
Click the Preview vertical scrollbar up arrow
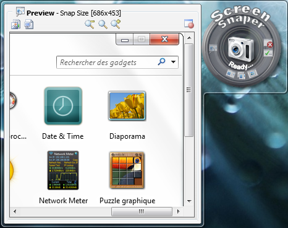189,38
